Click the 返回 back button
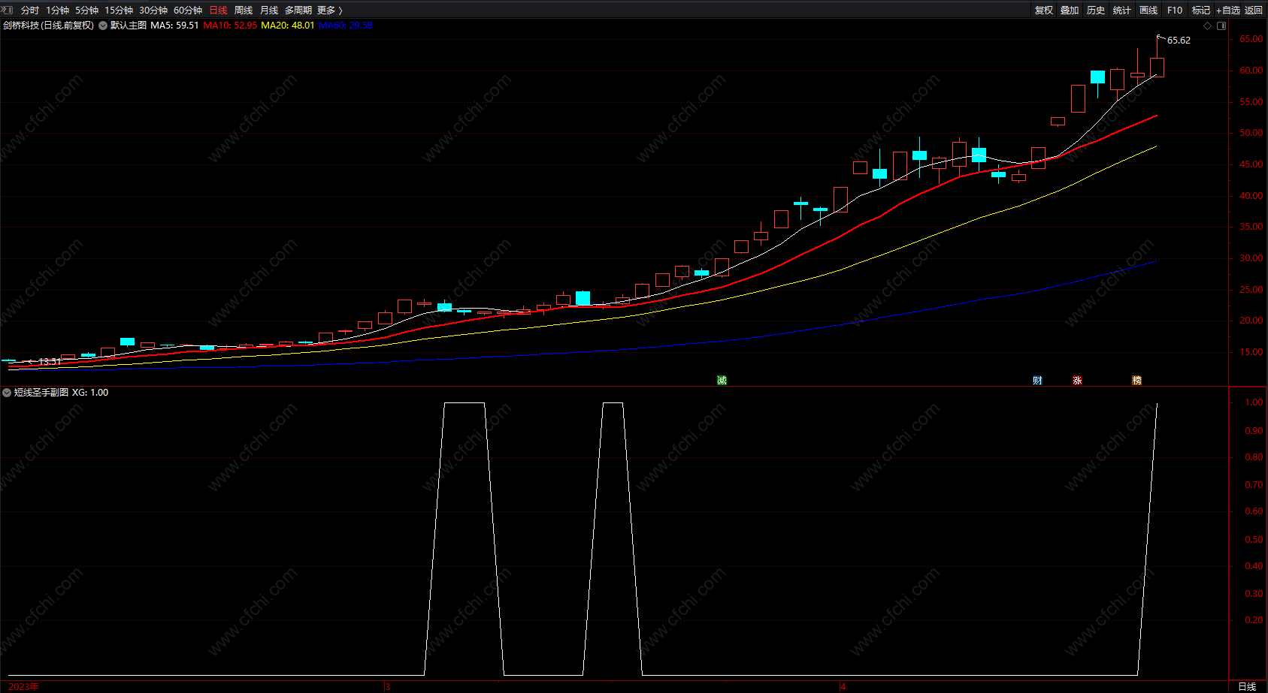The width and height of the screenshot is (1268, 693). click(x=1254, y=10)
